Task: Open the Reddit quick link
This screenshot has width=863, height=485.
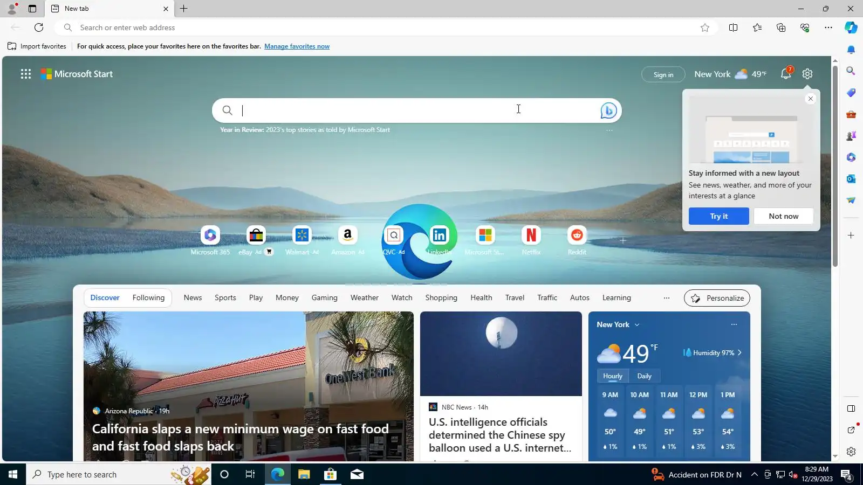Action: (x=577, y=240)
